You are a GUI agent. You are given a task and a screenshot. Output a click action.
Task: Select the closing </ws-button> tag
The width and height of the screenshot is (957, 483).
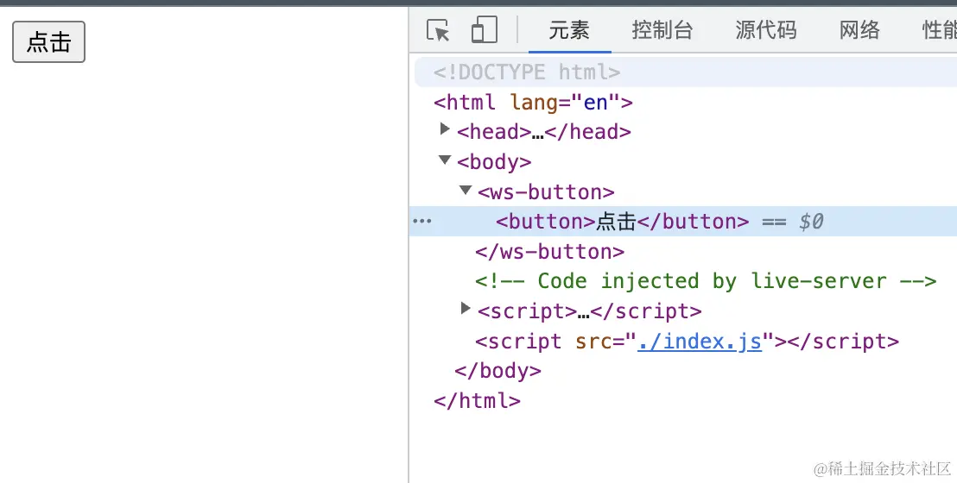coord(550,251)
